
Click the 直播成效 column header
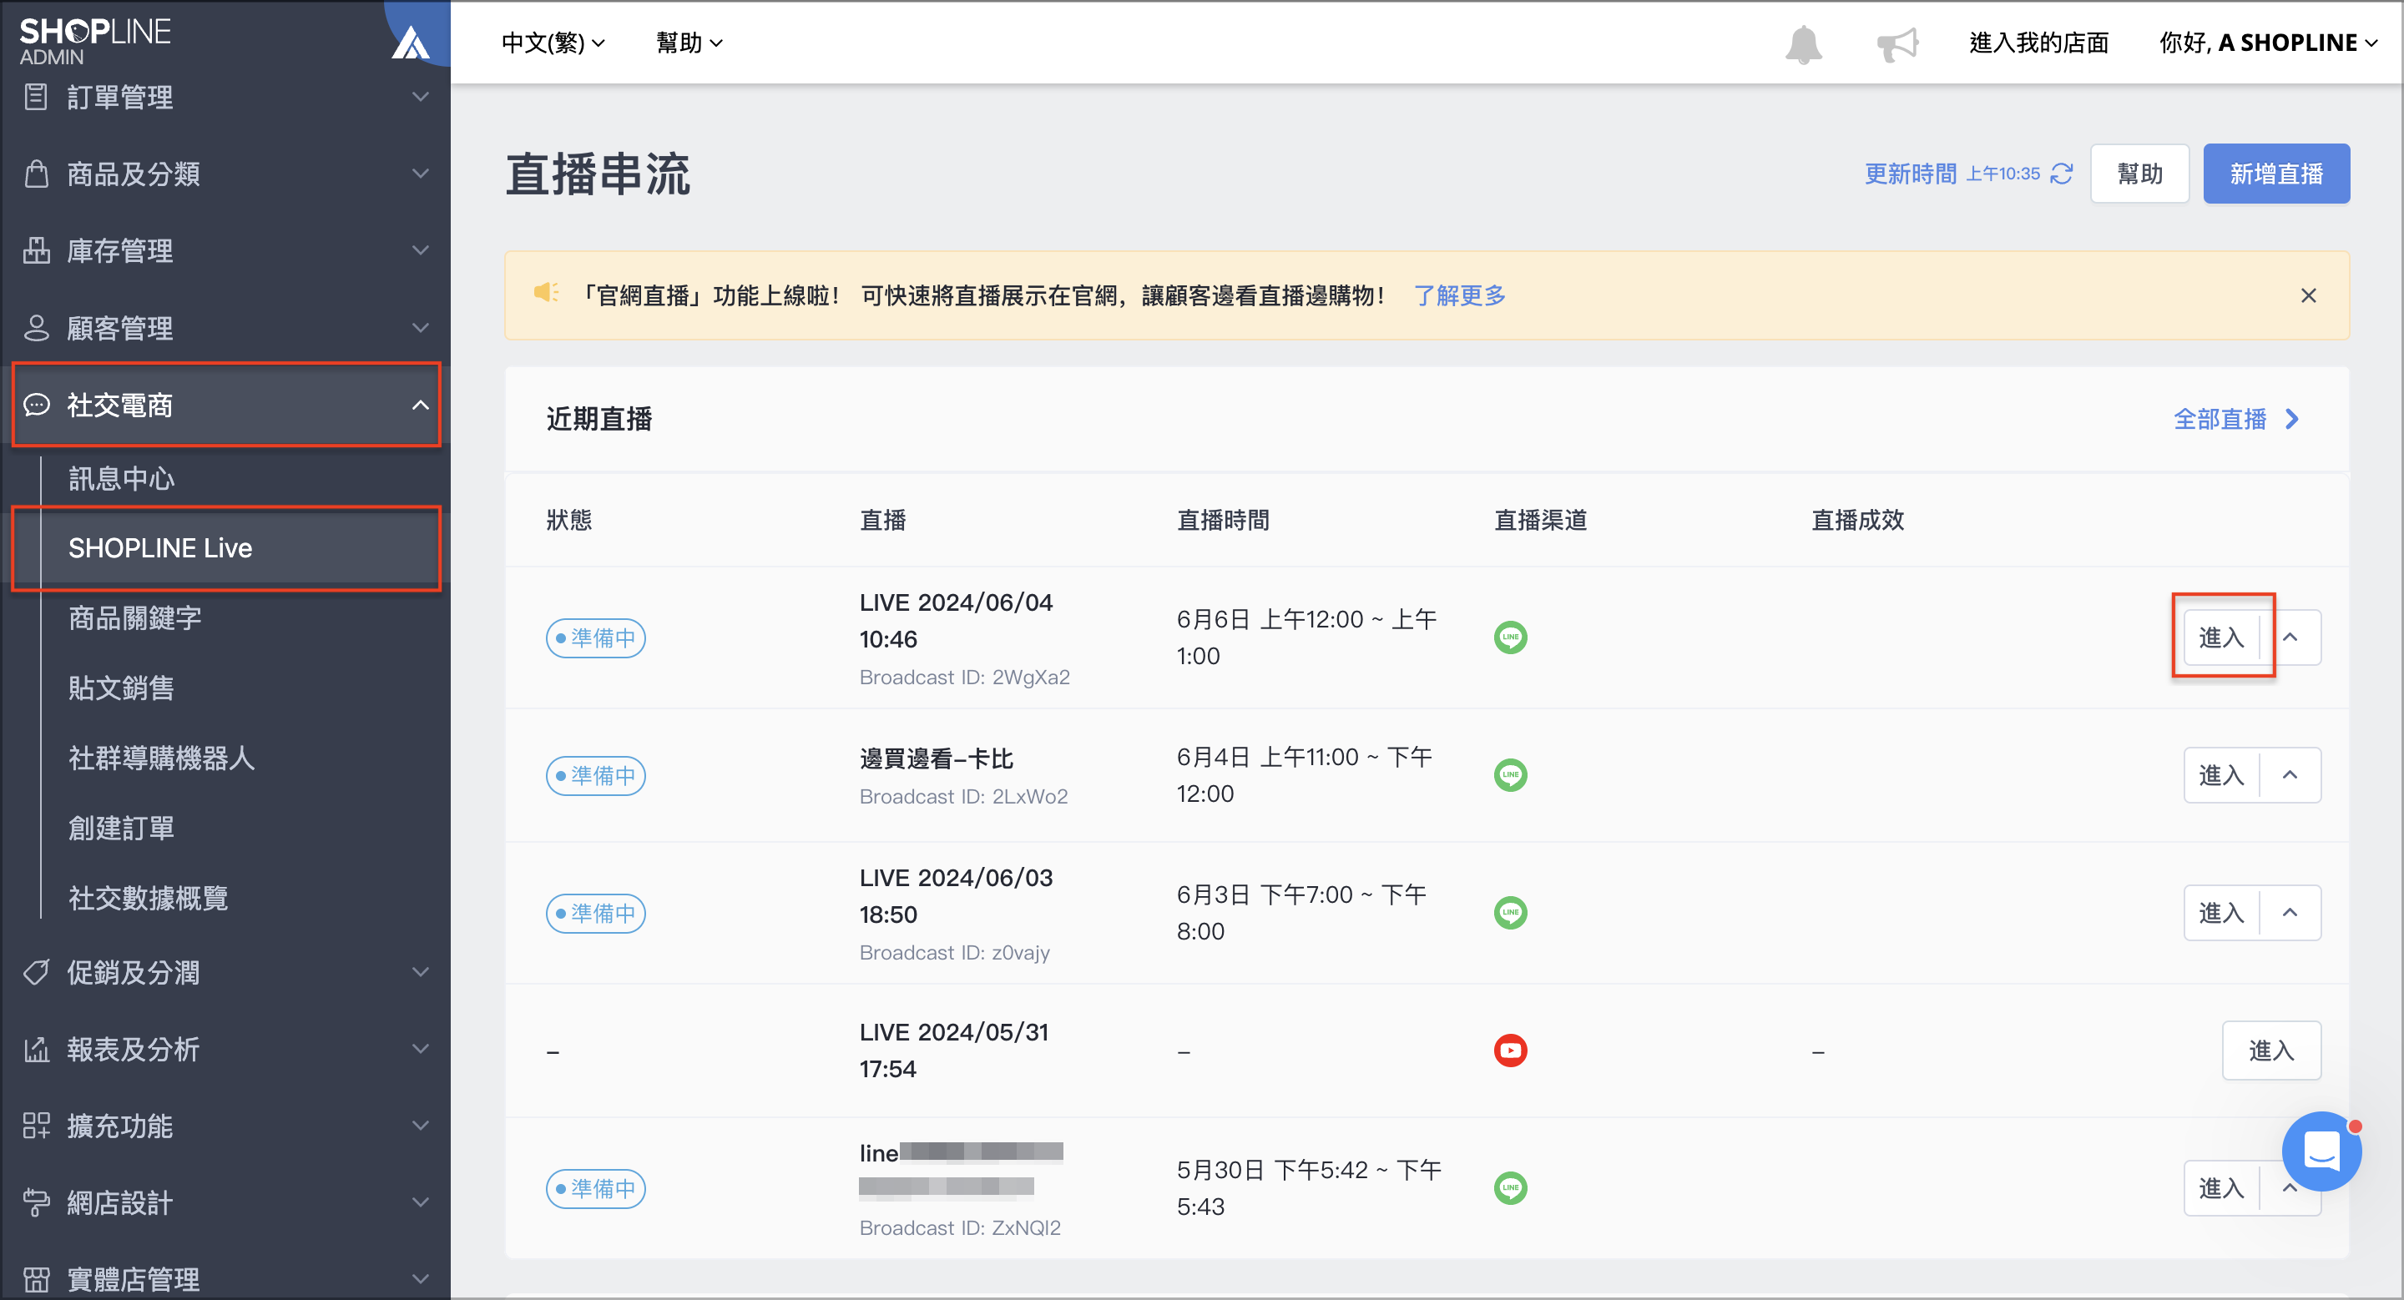point(1857,521)
